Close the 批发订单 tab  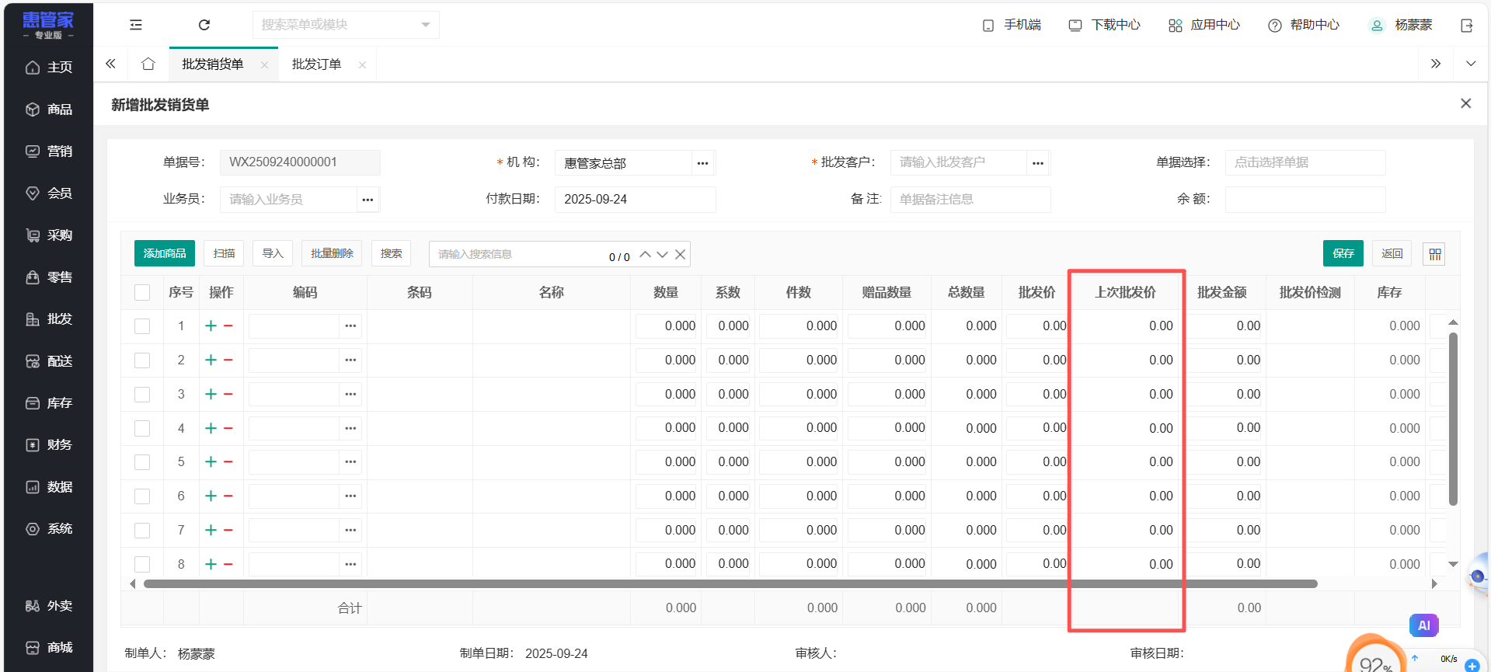(362, 64)
